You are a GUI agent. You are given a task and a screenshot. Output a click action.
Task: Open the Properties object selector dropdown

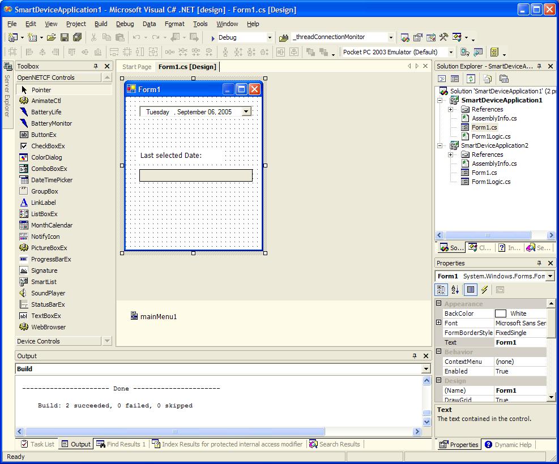point(551,276)
